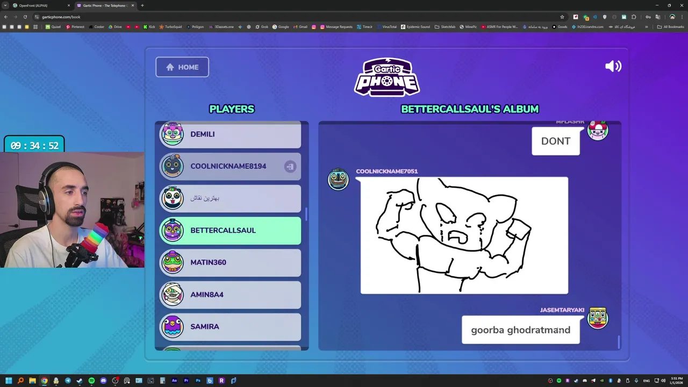Click the ENG language indicator
Screen dimensions: 688x387
648,381
